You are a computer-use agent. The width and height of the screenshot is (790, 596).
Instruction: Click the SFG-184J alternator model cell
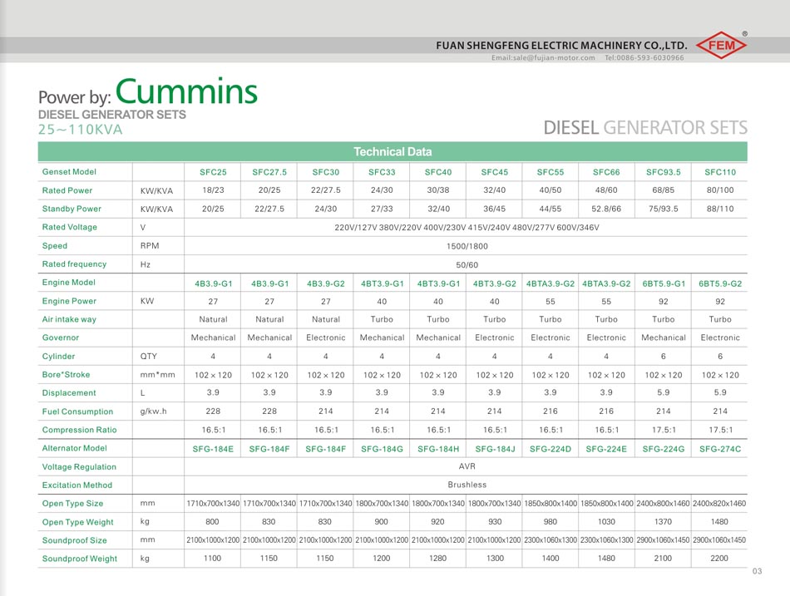tap(495, 449)
